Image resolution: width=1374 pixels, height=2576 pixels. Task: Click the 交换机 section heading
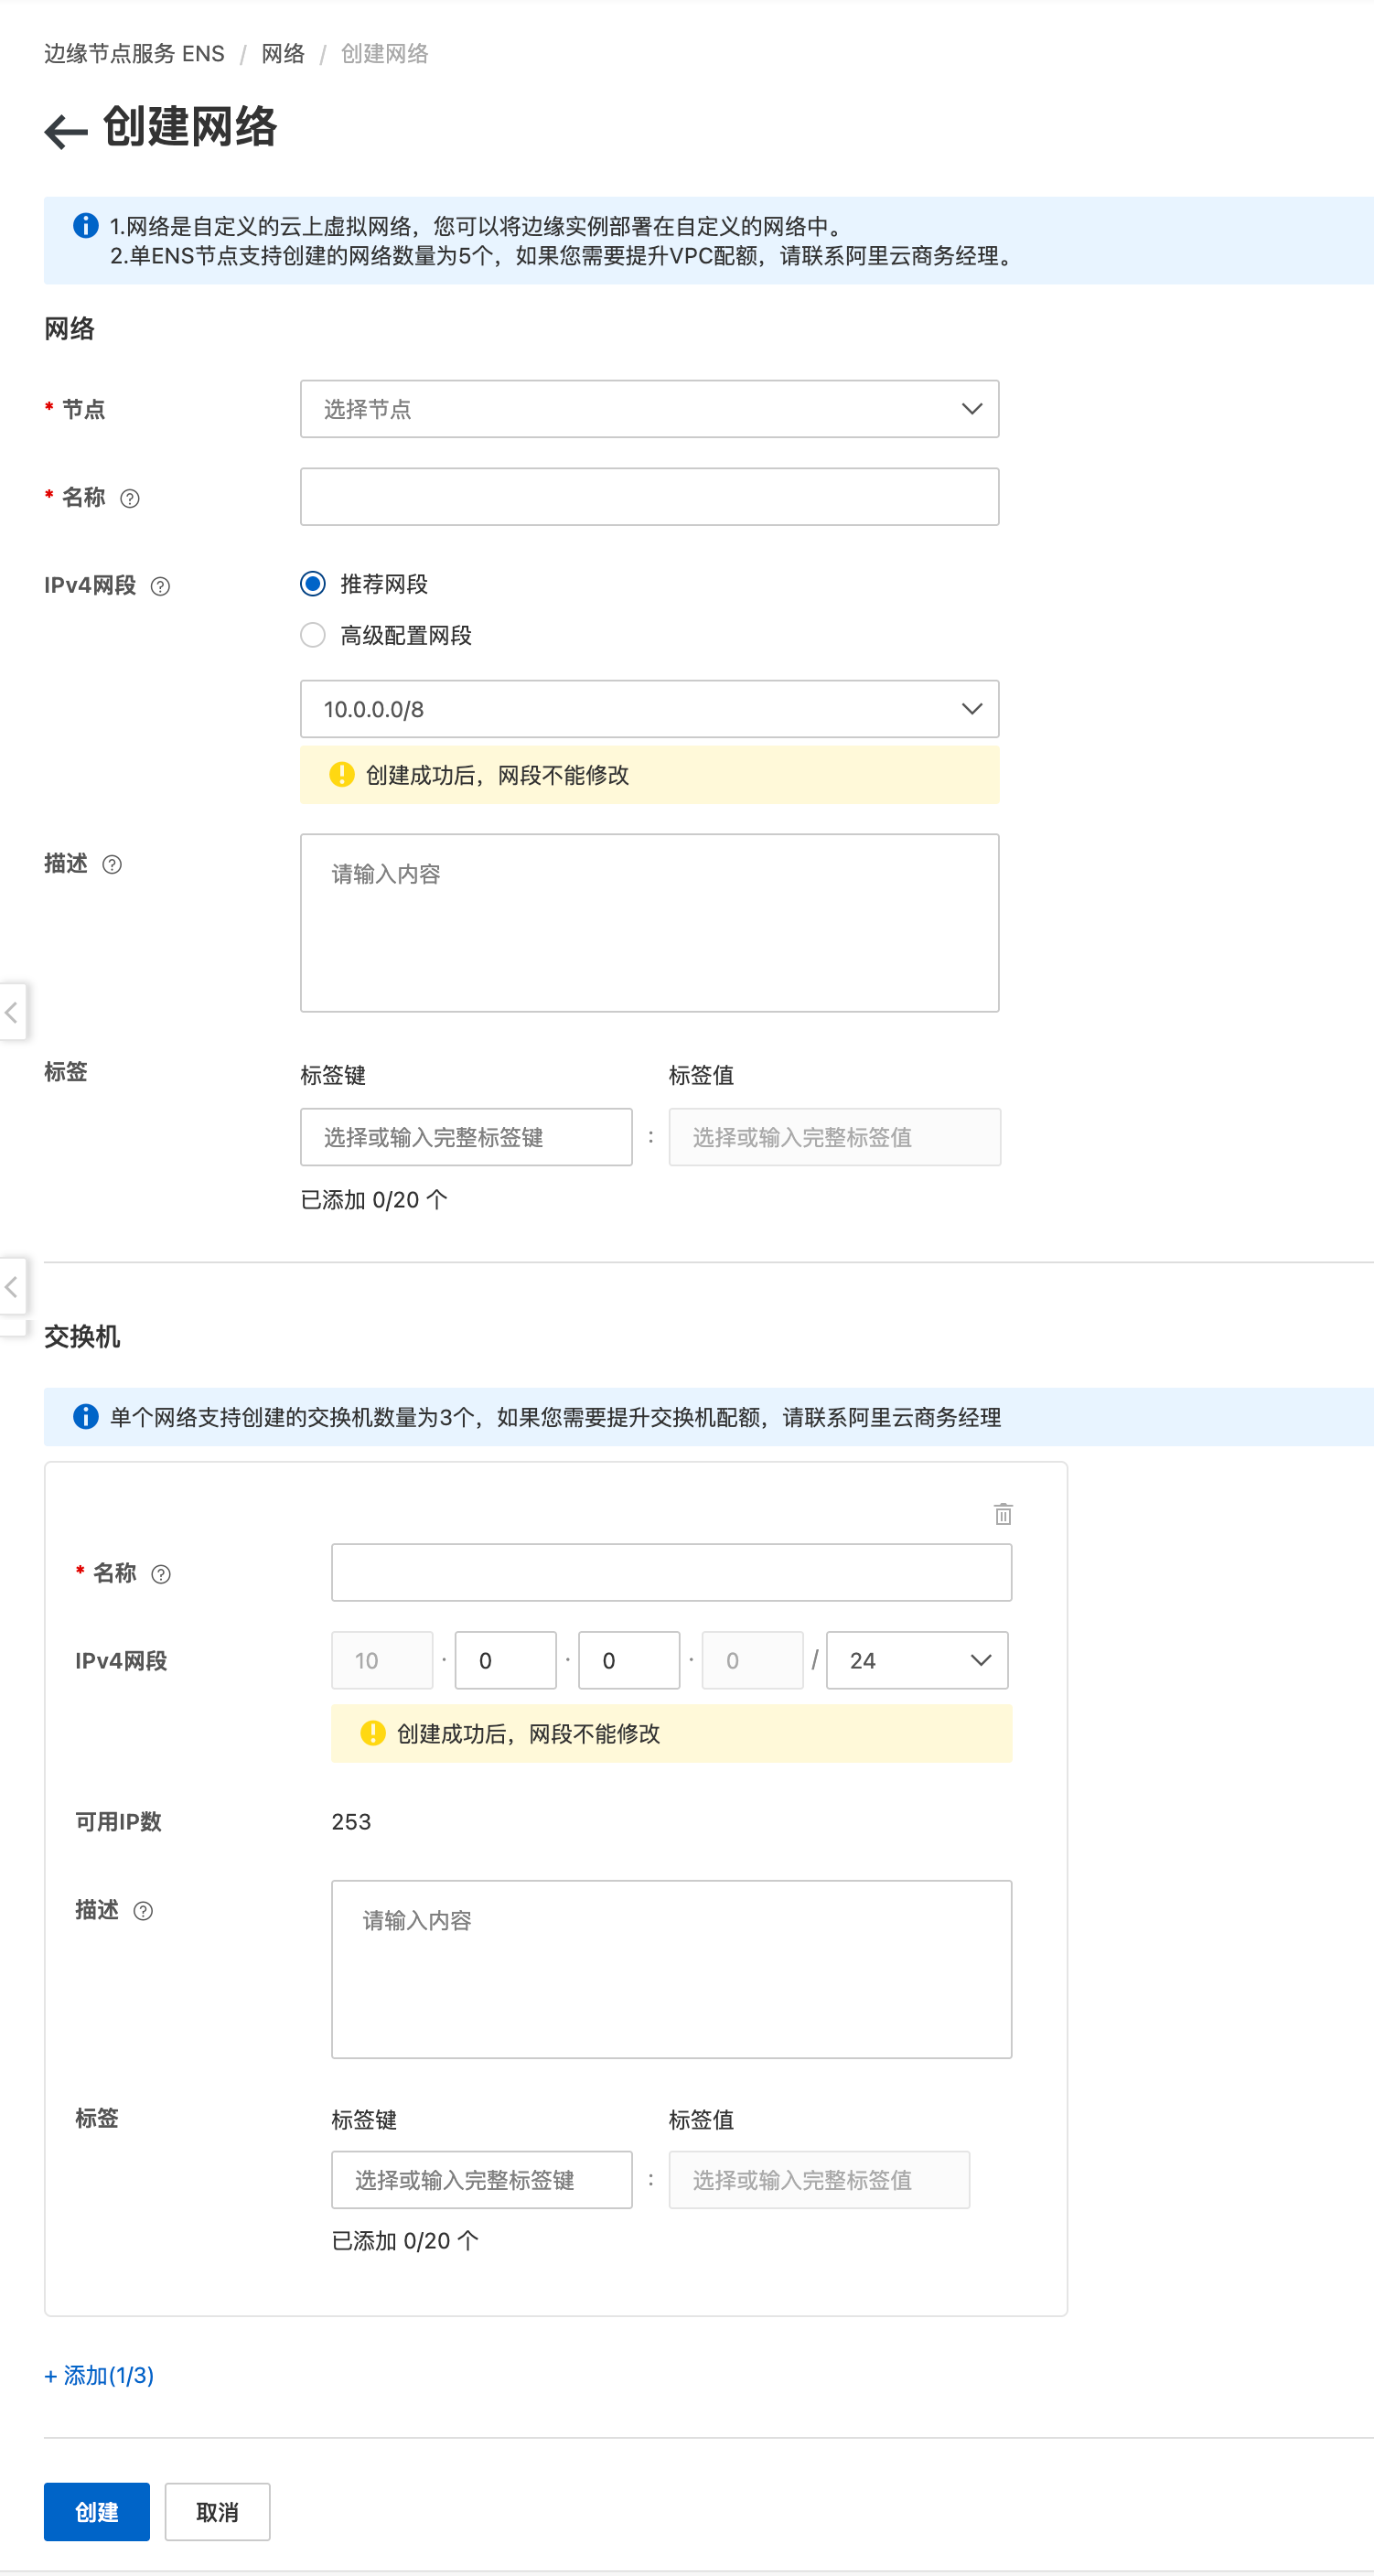(82, 1336)
